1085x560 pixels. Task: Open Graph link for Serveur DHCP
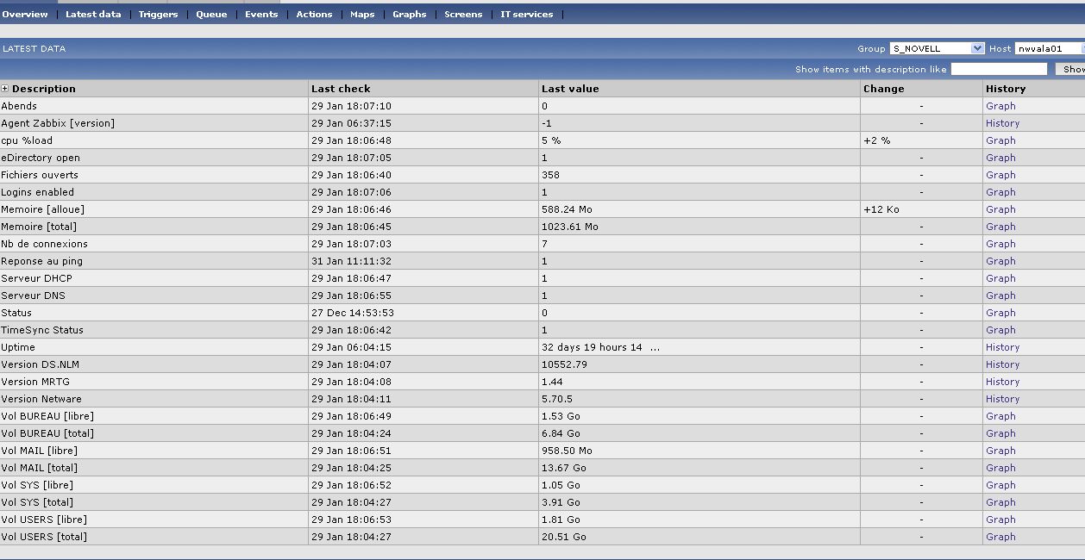pyautogui.click(x=1000, y=278)
